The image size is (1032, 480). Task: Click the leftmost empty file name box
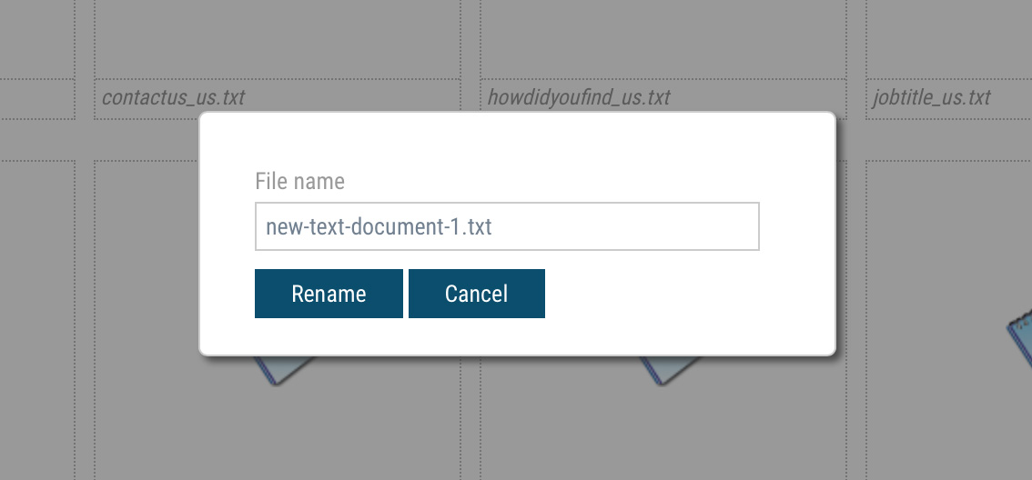coord(36,98)
